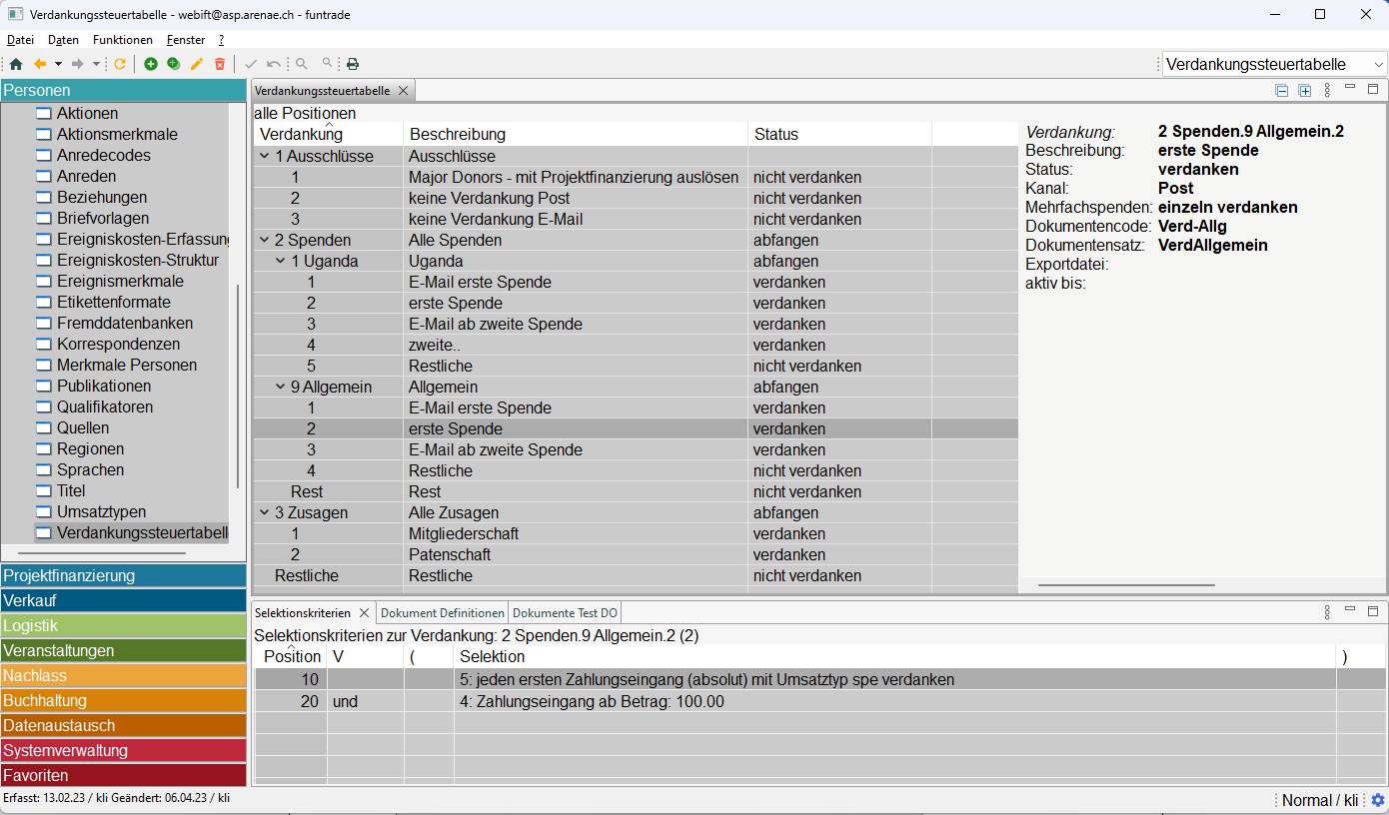This screenshot has height=815, width=1389.
Task: Click the orange refresh icon
Action: click(x=120, y=64)
